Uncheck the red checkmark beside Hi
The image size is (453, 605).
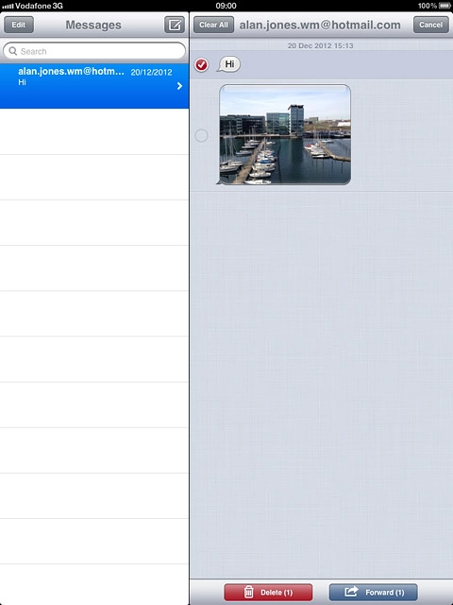point(201,64)
